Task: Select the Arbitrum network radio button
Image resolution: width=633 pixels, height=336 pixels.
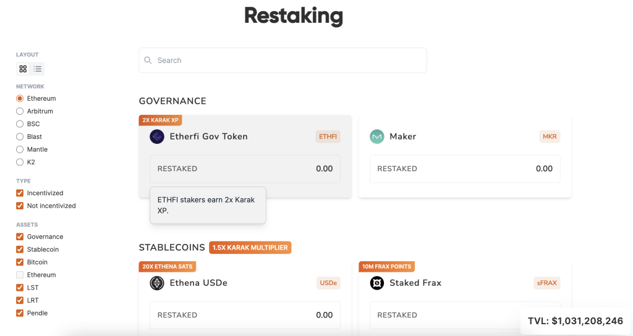Action: 20,111
